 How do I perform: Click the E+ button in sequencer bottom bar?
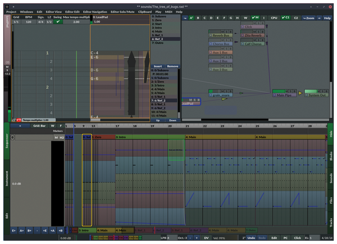pyautogui.click(x=13, y=231)
